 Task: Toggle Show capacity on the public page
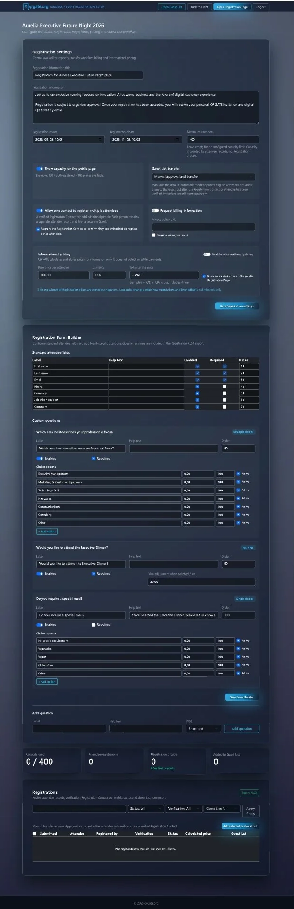40,169
